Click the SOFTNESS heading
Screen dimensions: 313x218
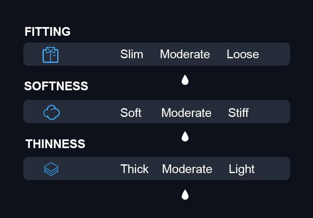click(x=56, y=86)
